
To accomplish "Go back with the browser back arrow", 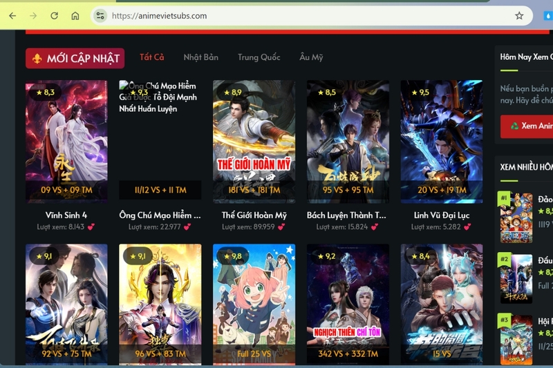I will tap(12, 16).
